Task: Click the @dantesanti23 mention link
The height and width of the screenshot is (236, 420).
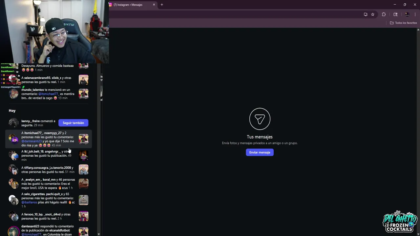Action: pos(31,141)
